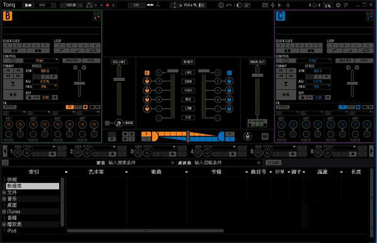
Task: Click deck B loop-out bracket icon
Action: coord(77,51)
